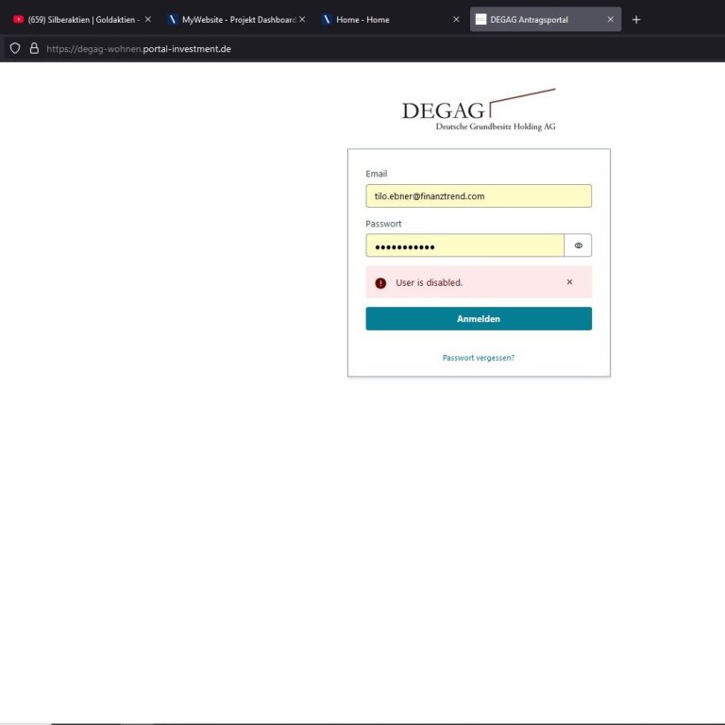Click the Email input field
The image size is (725, 725).
click(479, 196)
